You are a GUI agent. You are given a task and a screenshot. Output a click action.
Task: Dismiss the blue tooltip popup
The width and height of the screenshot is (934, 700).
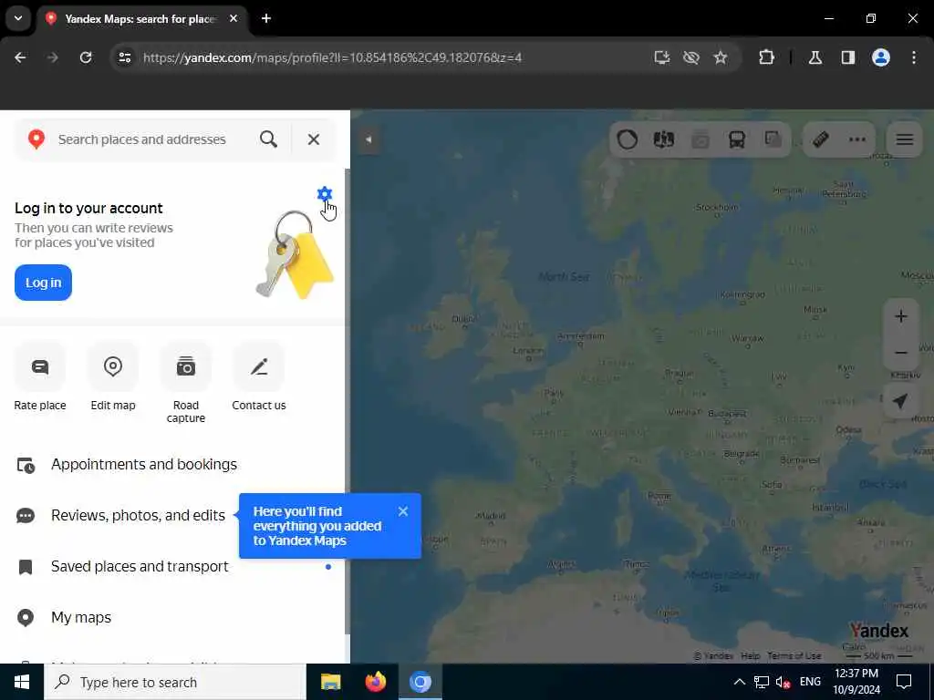pyautogui.click(x=402, y=511)
